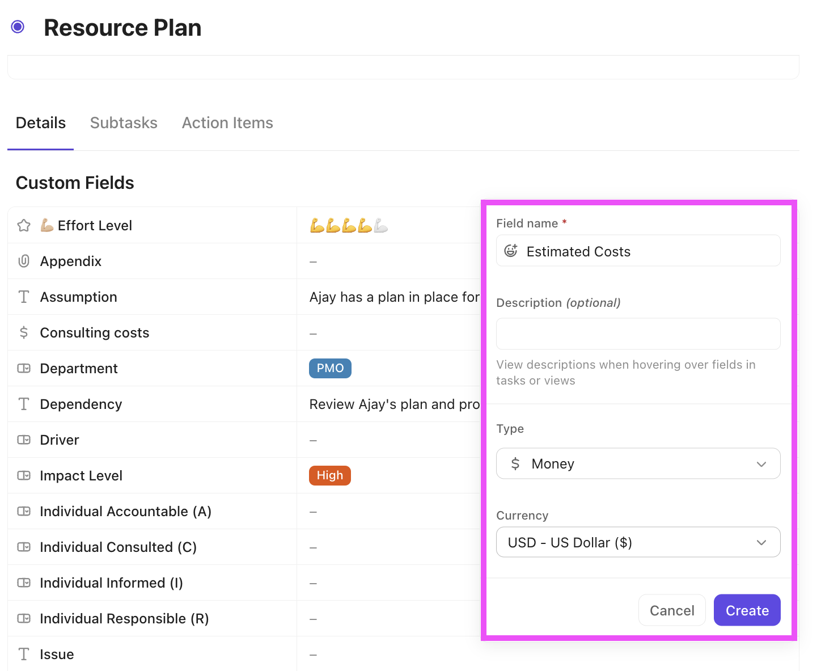Viewport: 821px width, 671px height.
Task: Click the fifth muscle in the Effort Level rating
Action: point(379,225)
